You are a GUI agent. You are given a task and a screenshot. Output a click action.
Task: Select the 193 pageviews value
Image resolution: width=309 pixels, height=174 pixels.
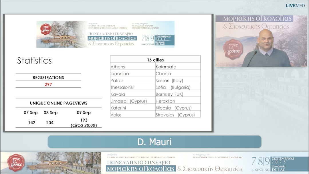tap(84, 120)
